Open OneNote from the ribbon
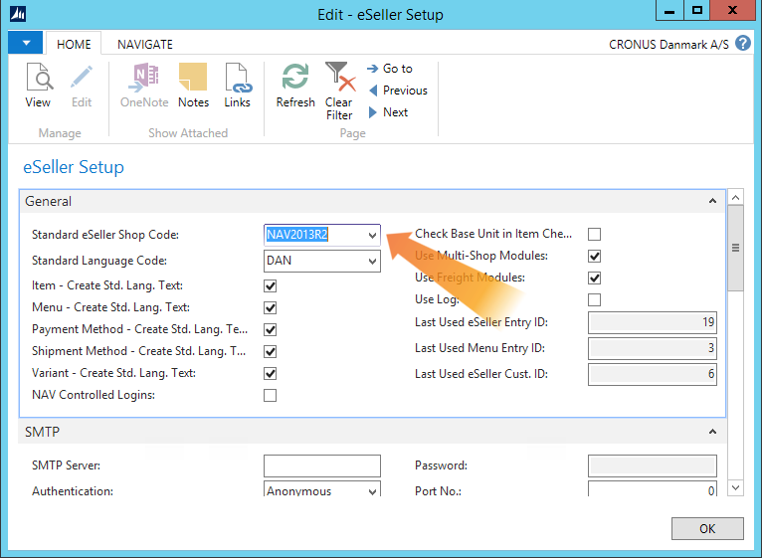The height and width of the screenshot is (558, 762). [144, 86]
